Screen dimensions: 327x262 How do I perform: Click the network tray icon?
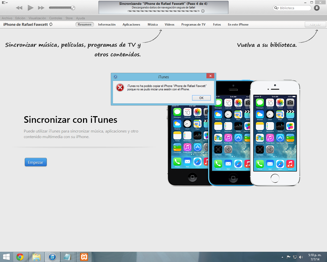[295, 257]
